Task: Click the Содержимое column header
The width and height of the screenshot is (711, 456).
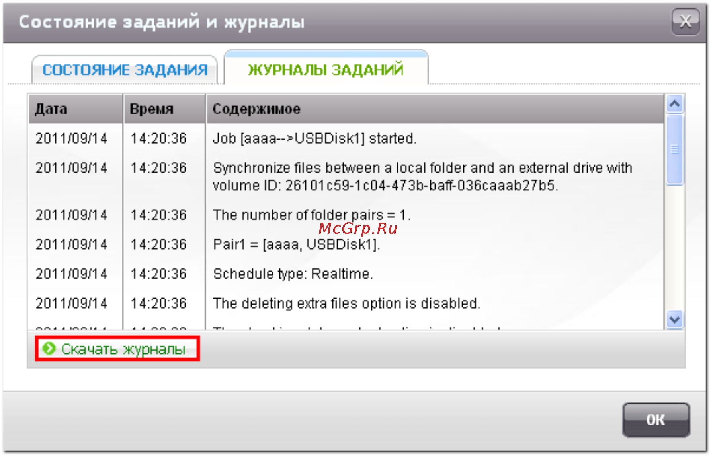Action: click(435, 109)
